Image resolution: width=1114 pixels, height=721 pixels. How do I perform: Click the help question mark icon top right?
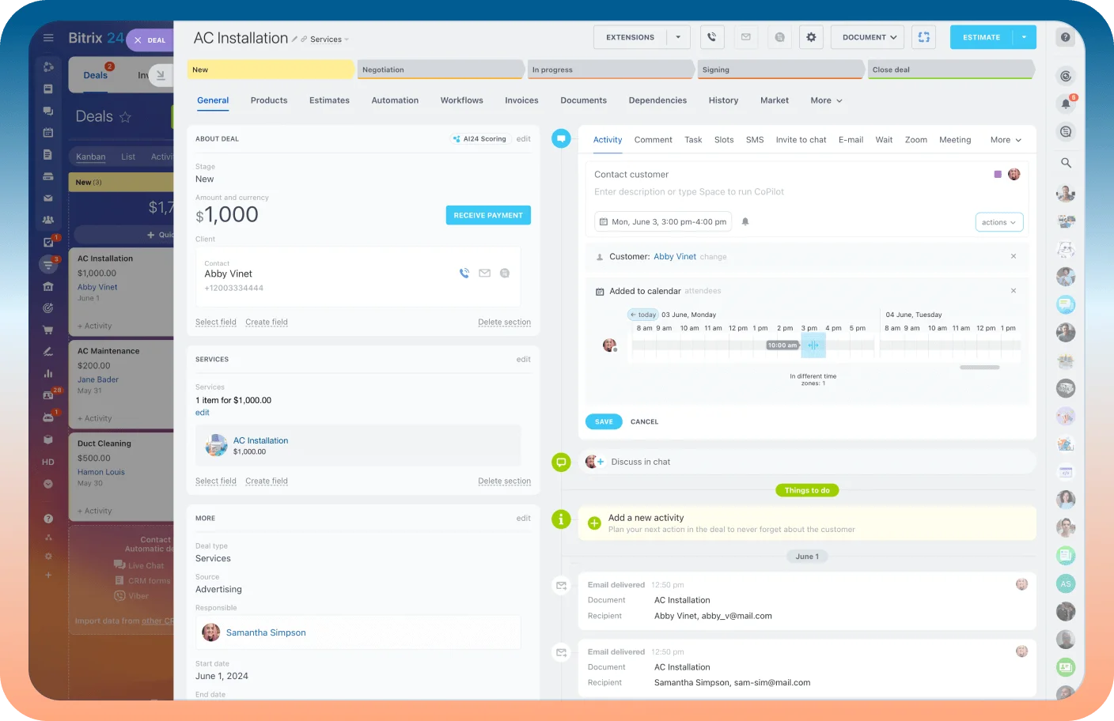[1066, 37]
